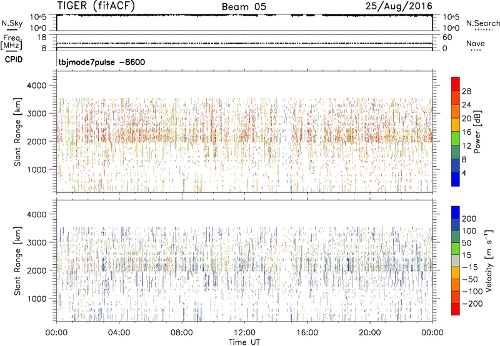500x346 pixels.
Task: Click the "12:00" time axis tick
Action: (244, 333)
